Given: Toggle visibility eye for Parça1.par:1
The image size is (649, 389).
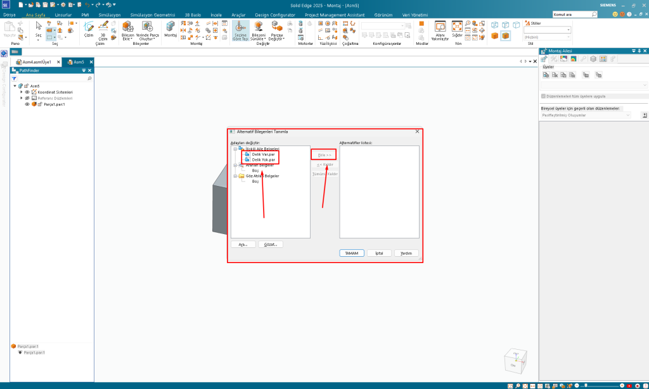Looking at the screenshot, I should [x=27, y=104].
